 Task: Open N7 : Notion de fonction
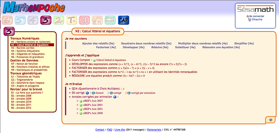24,64
